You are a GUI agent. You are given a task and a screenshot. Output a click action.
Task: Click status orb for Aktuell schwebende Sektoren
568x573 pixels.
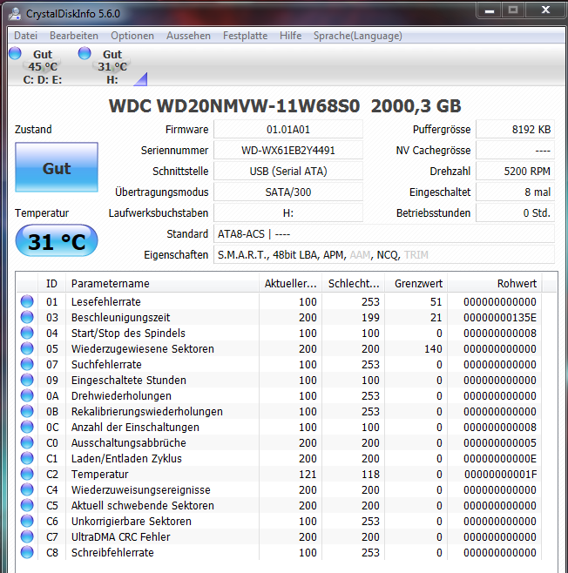(x=27, y=505)
